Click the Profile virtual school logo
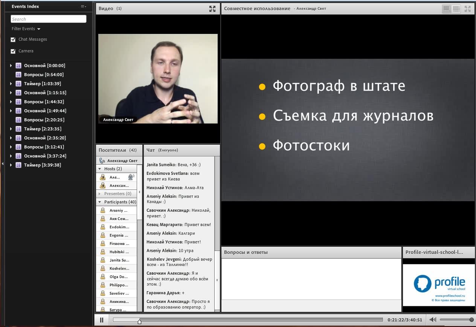 tap(439, 284)
